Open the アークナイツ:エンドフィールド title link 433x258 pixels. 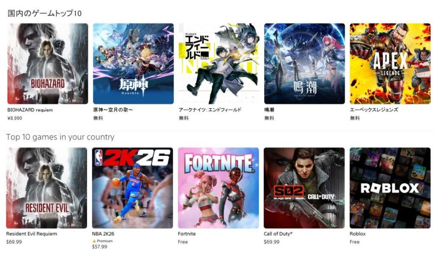[x=210, y=110]
